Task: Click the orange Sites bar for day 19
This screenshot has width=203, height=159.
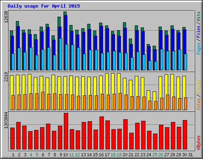Action: pos(120,101)
